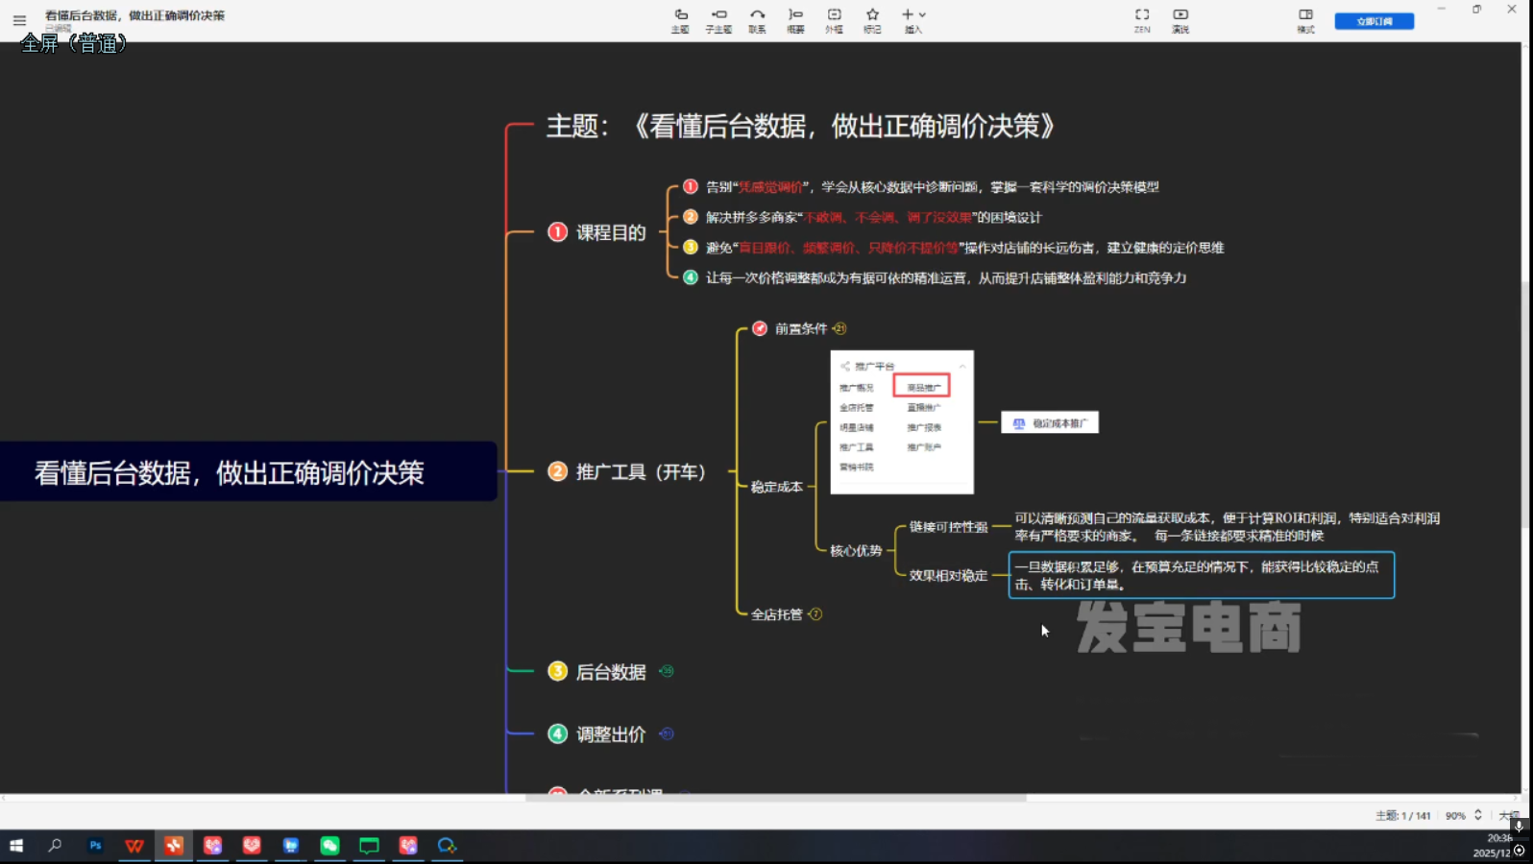The image size is (1533, 864).
Task: Click the orange number 2 marker on 推广工具
Action: [557, 471]
